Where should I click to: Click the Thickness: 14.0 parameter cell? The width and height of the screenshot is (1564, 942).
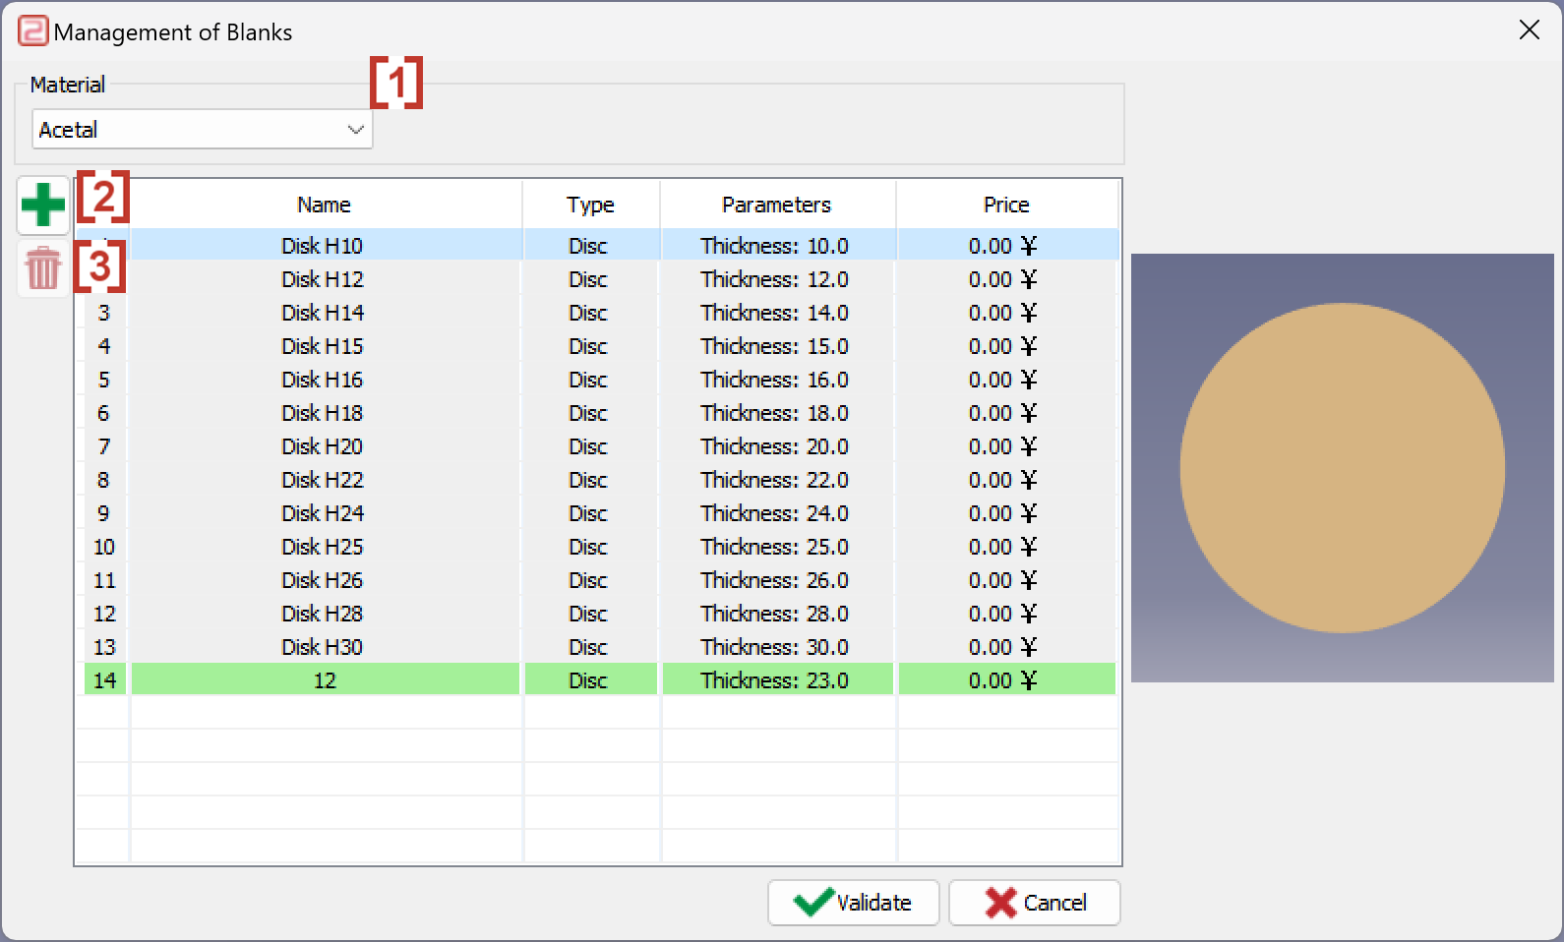777,313
